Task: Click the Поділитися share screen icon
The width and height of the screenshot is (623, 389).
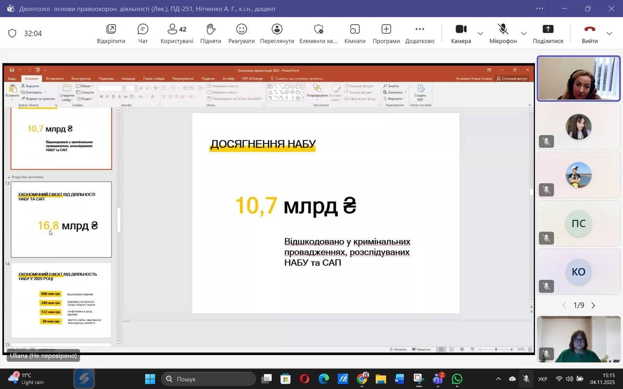Action: click(548, 33)
